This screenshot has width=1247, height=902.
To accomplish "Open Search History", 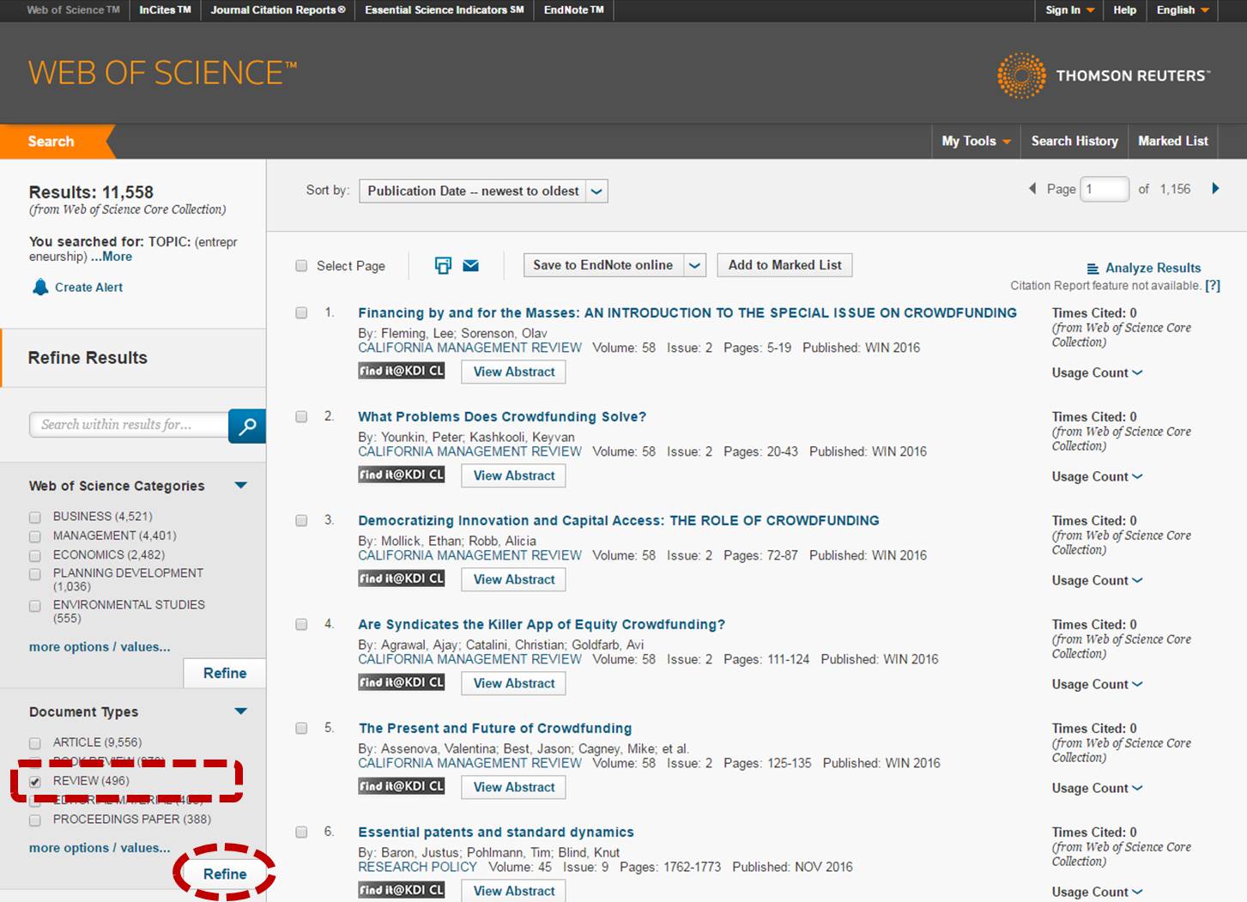I will 1074,142.
